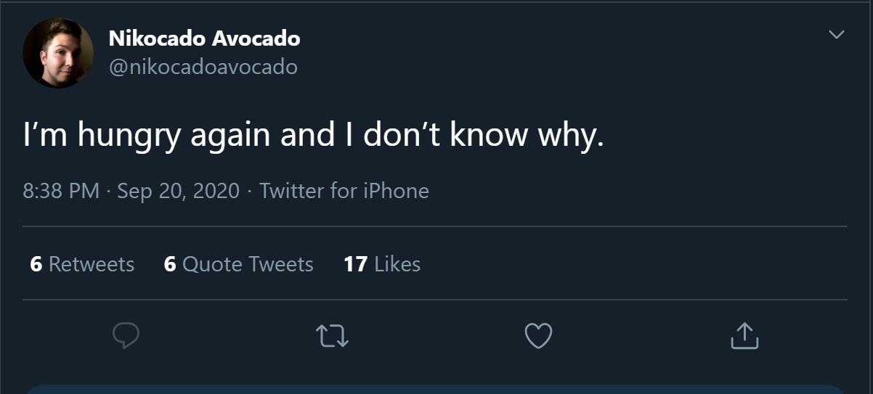See who gave the 17 Likes
The width and height of the screenshot is (873, 394).
tap(382, 264)
